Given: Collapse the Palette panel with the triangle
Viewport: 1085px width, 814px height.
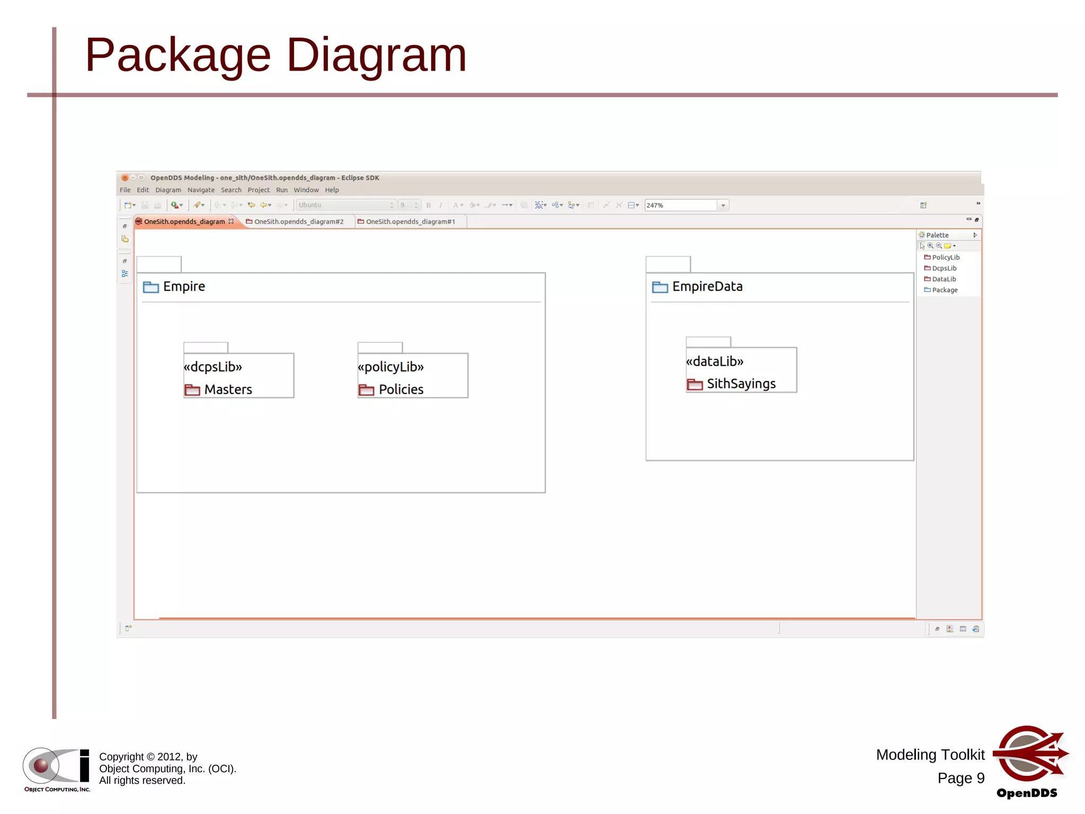Looking at the screenshot, I should 975,235.
